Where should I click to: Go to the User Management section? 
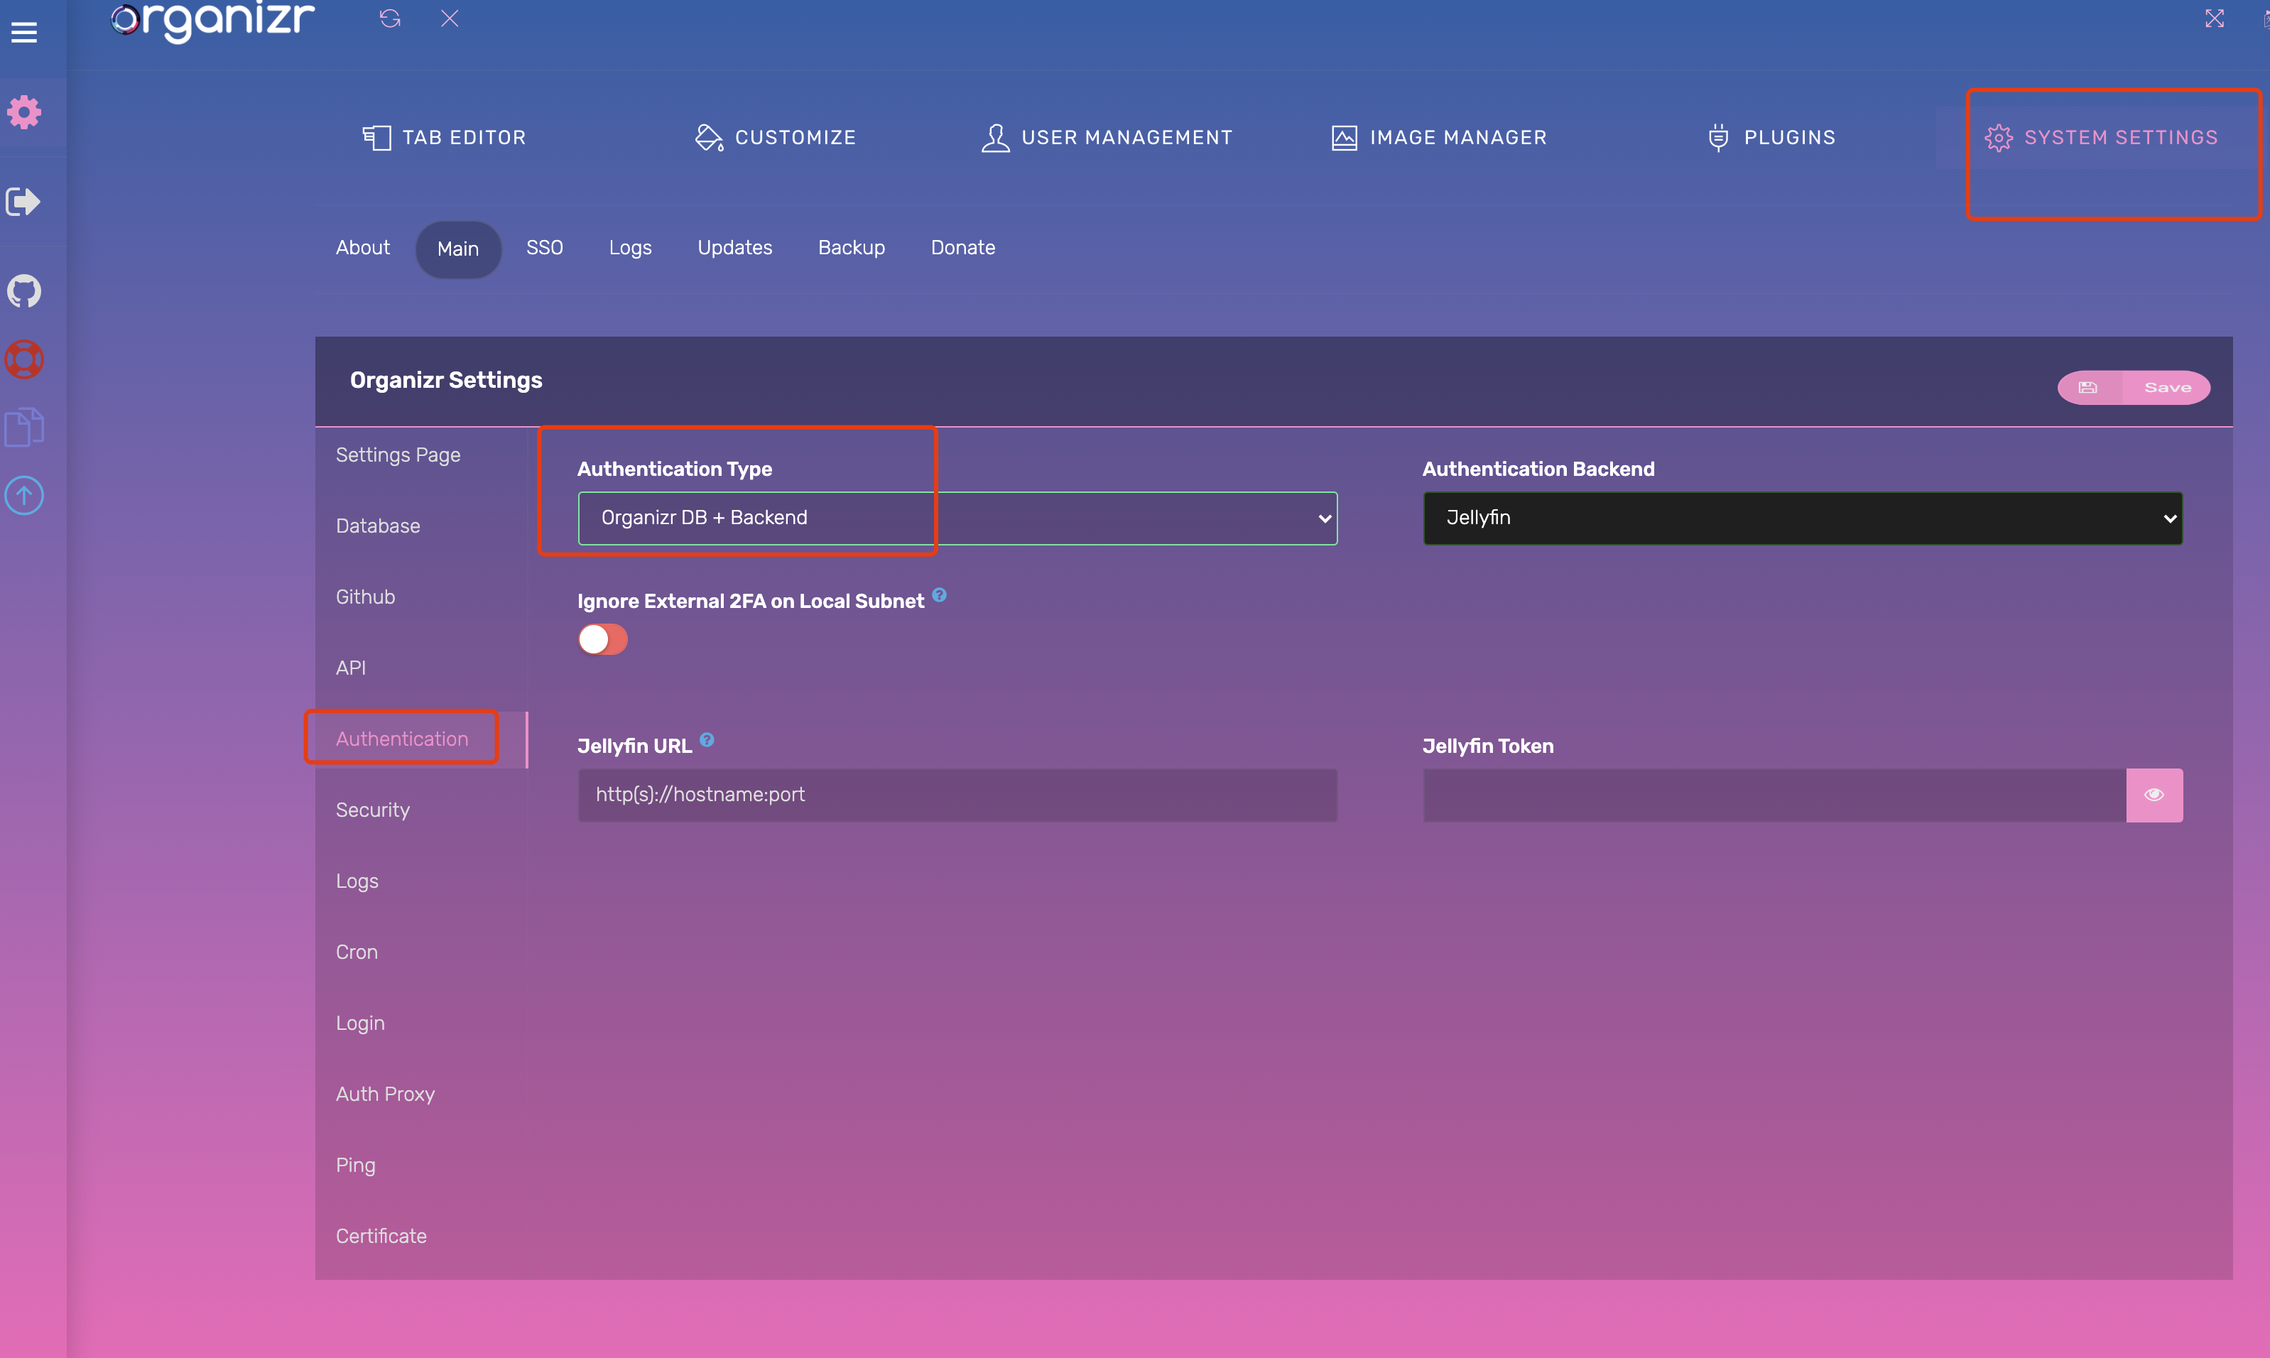tap(1106, 137)
